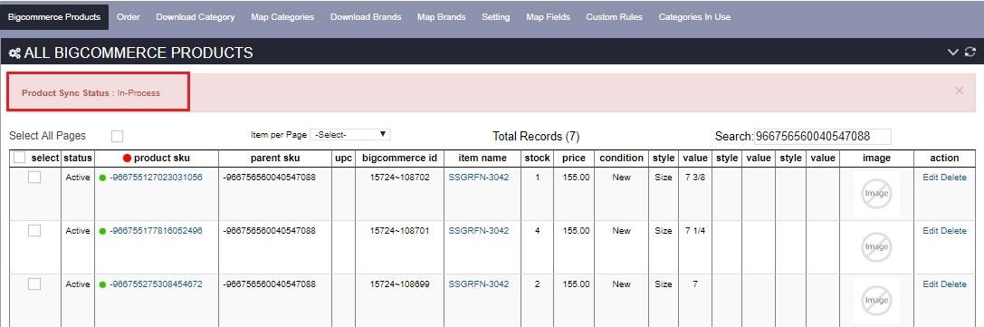Delete the product with size 7 3/8
The width and height of the screenshot is (984, 327).
pos(954,178)
